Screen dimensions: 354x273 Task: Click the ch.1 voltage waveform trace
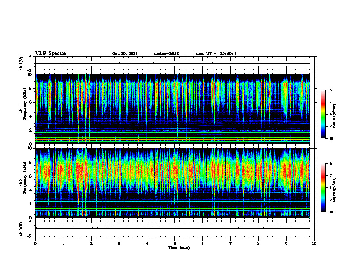(173, 63)
